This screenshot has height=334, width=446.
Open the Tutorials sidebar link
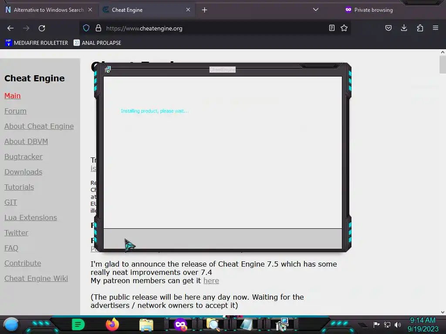[19, 187]
